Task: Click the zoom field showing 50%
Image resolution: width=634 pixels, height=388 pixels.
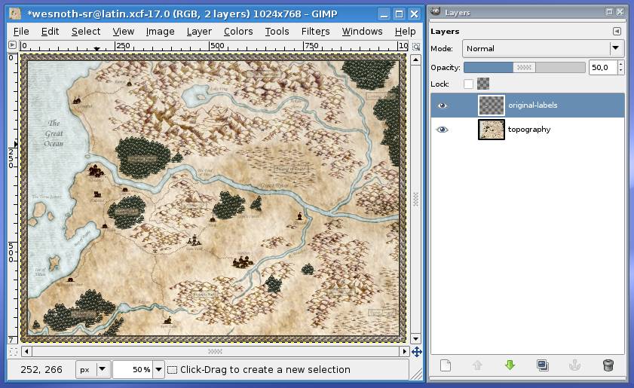Action: pos(133,369)
